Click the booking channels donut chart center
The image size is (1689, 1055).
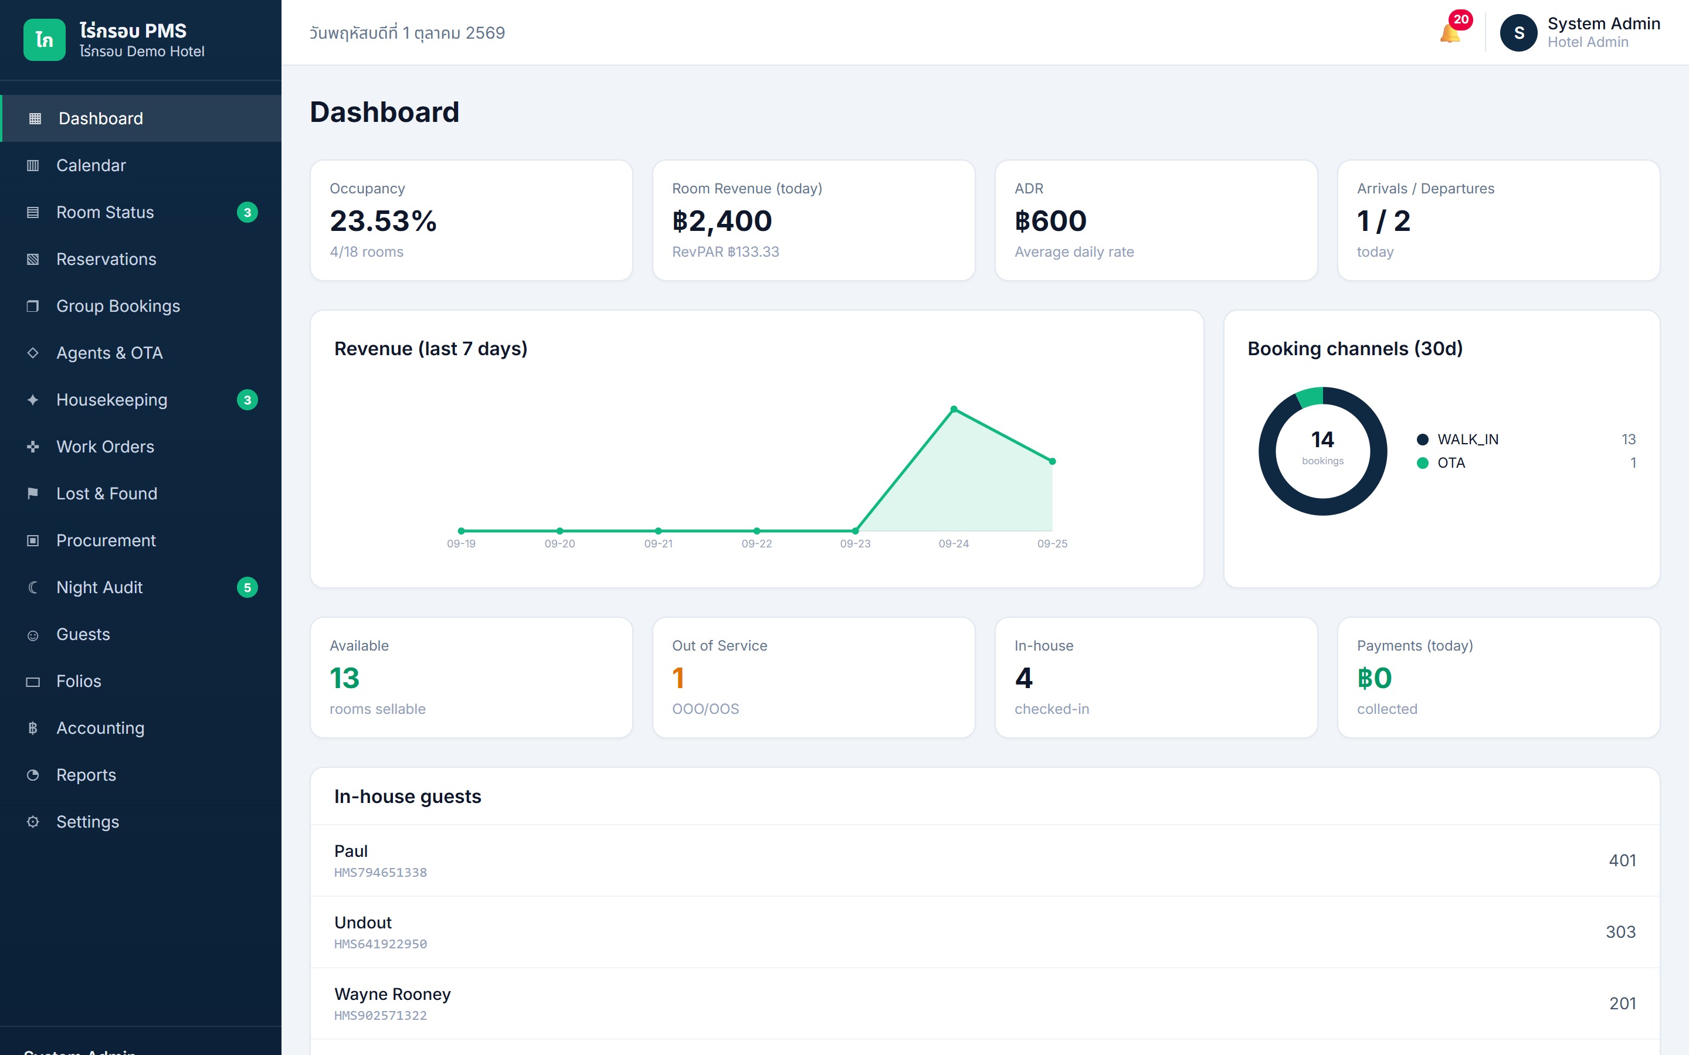[x=1322, y=451]
